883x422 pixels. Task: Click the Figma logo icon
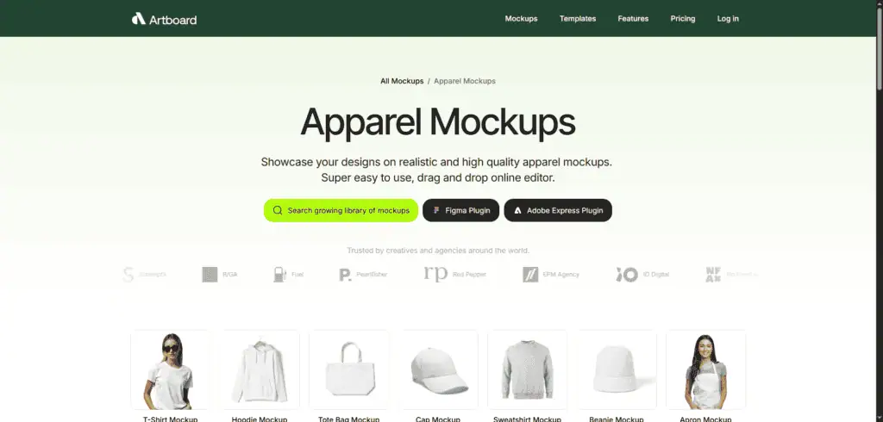435,210
